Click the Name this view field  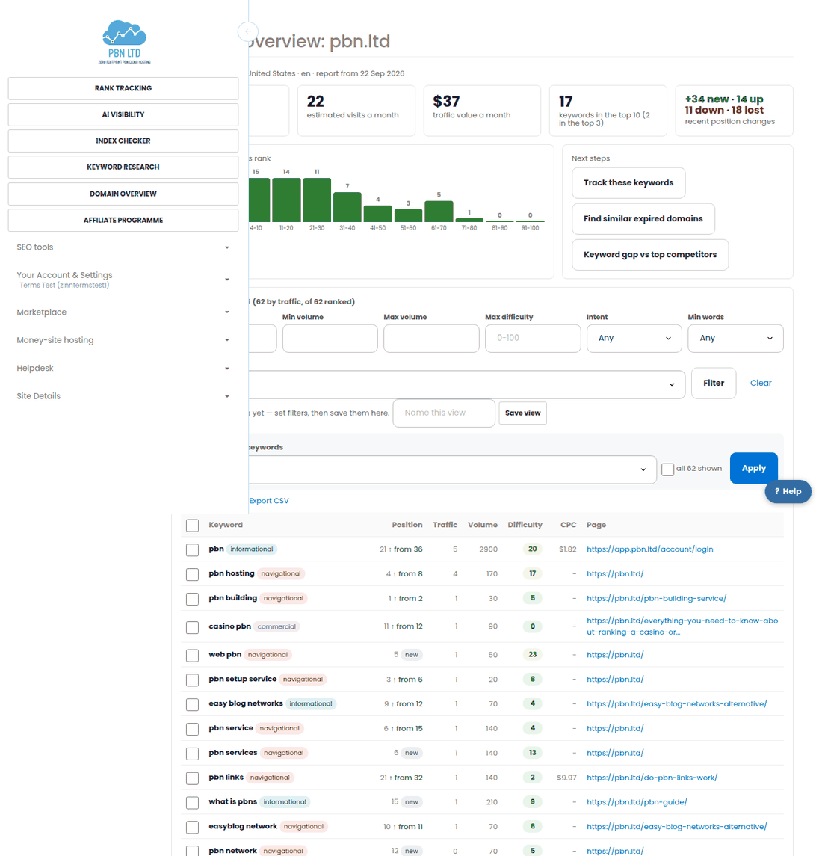pos(444,413)
